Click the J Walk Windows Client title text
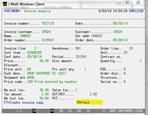This screenshot has width=148, height=115. point(26,4)
